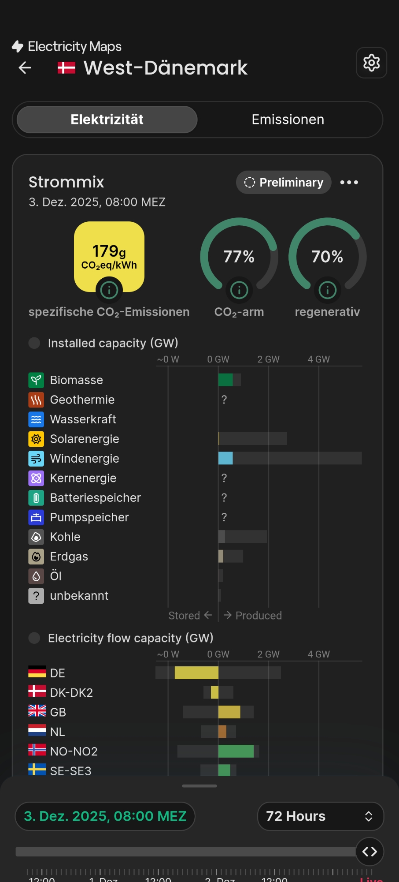Viewport: 399px width, 882px height.
Task: Click the time slider handle with arrows
Action: [x=369, y=852]
